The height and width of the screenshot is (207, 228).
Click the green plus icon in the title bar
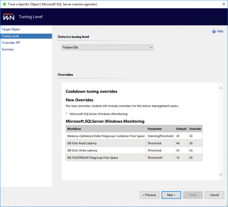coord(5,4)
